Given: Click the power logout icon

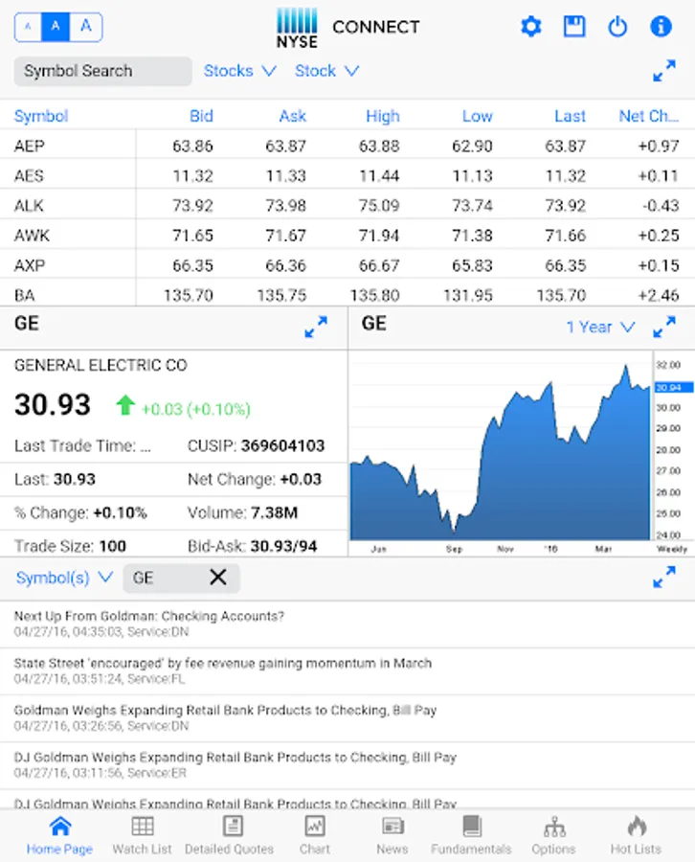Looking at the screenshot, I should (x=617, y=27).
